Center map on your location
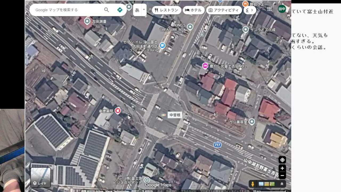Image resolution: width=341 pixels, height=192 pixels. [x=282, y=160]
